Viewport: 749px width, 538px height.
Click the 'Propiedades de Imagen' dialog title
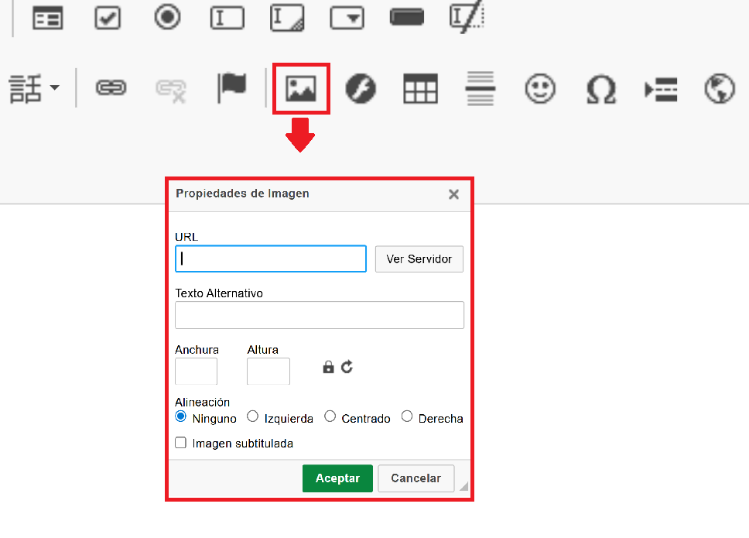coord(243,194)
